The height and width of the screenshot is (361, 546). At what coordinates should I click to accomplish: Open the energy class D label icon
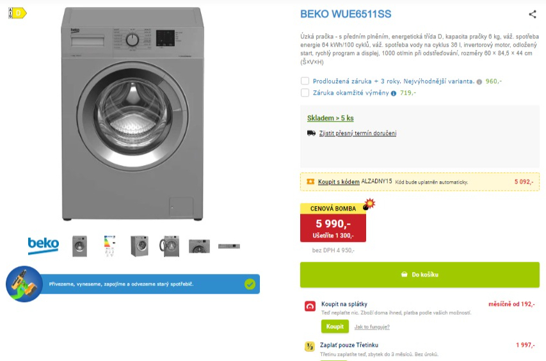coord(17,13)
